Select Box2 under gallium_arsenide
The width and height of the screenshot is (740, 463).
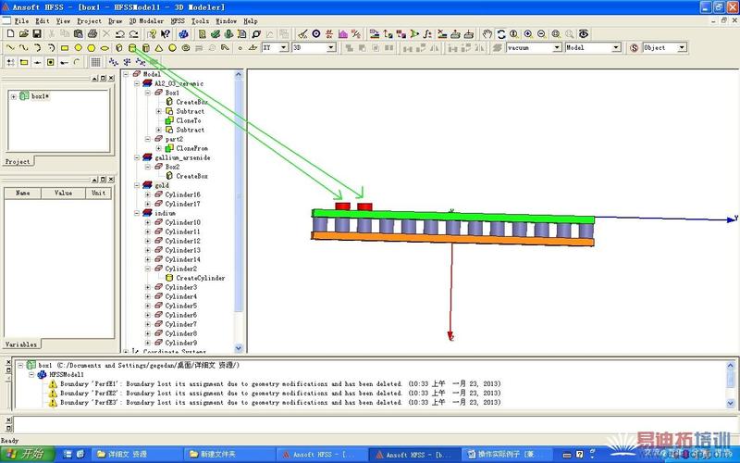172,167
